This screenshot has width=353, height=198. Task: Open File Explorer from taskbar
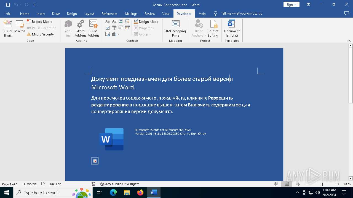127,193
